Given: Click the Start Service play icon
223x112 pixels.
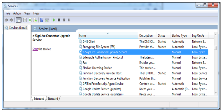Looking at the screenshot, I should [54, 20].
